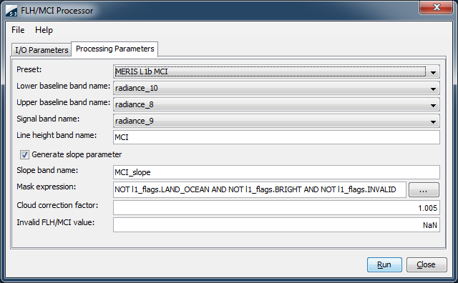The image size is (458, 283).
Task: Expand Lower baseline band name dropdown
Action: point(433,89)
